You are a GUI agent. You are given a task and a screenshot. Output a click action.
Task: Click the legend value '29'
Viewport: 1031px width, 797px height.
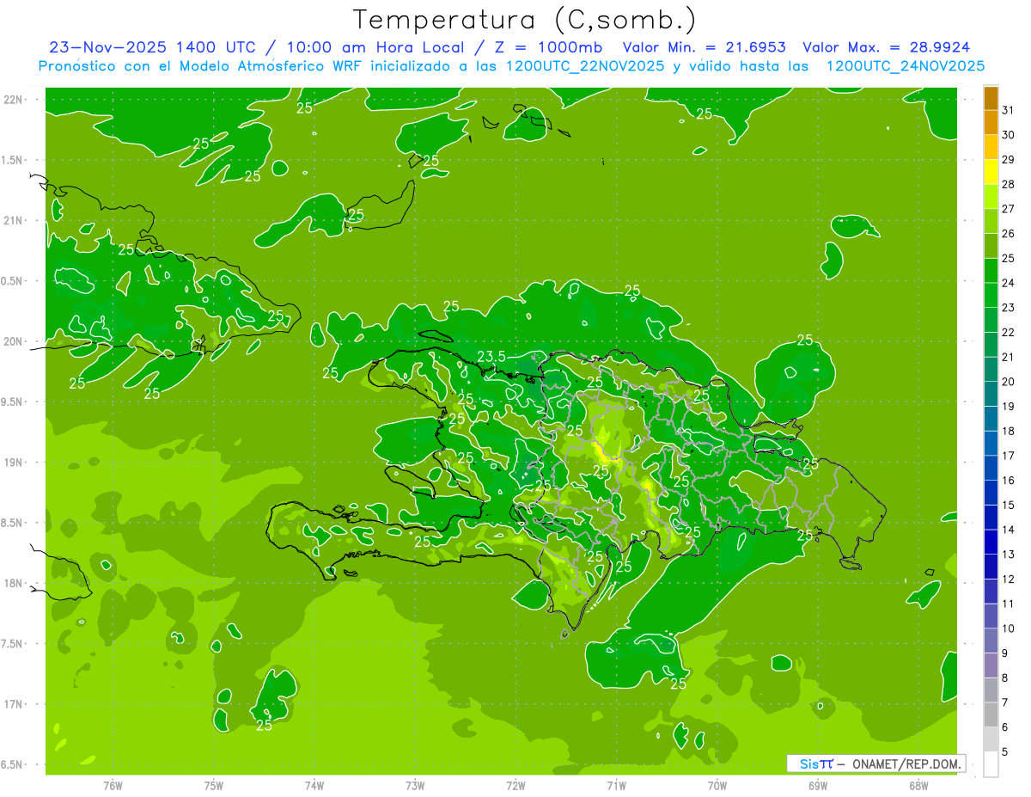[x=1008, y=160]
